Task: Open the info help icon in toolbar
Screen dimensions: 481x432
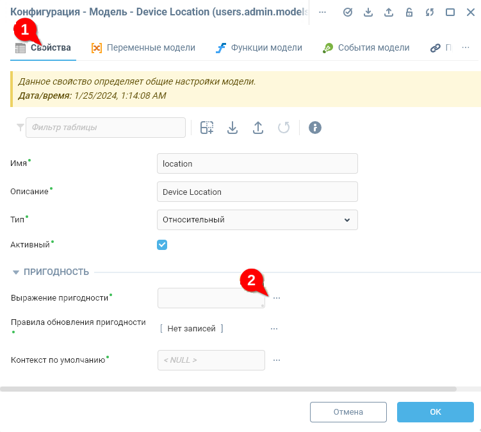Action: [x=314, y=128]
